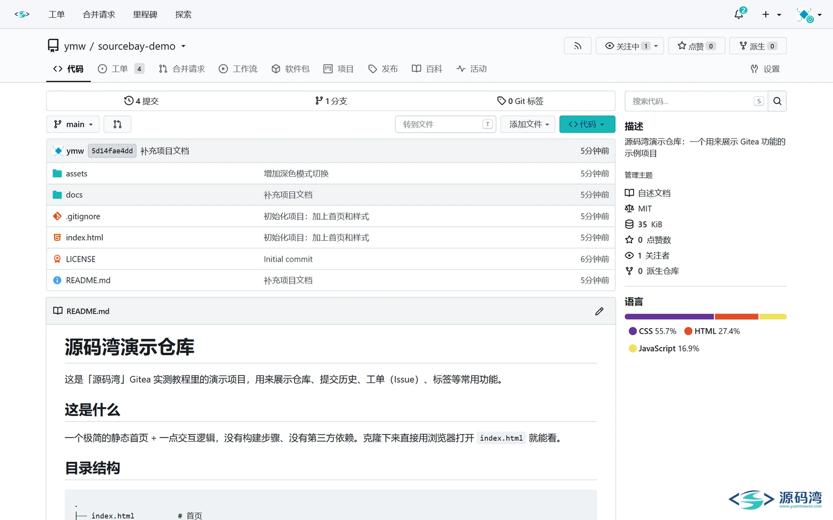Focus the 转到文件 input field
The height and width of the screenshot is (520, 833).
[446, 124]
